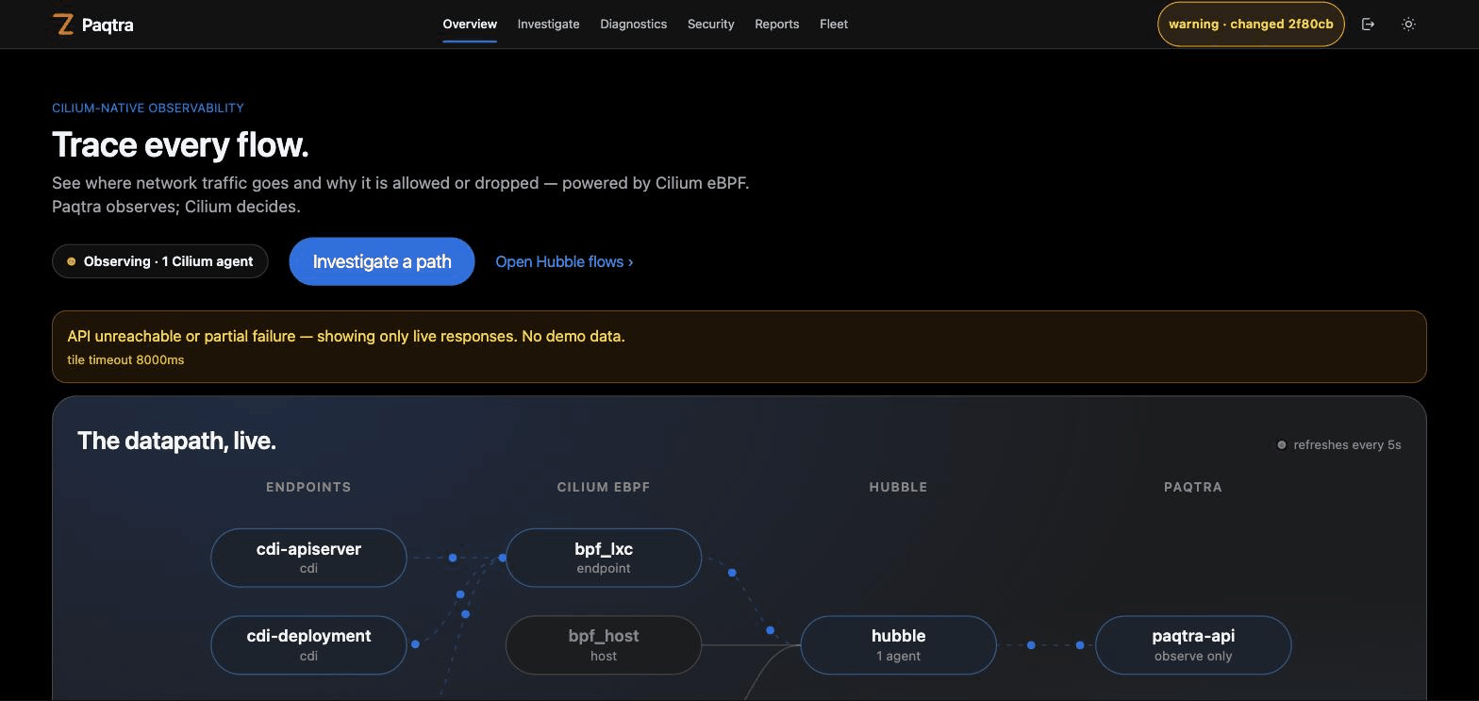Image resolution: width=1479 pixels, height=701 pixels.
Task: Click the CILIUM EBPF column heading
Action: pos(604,487)
